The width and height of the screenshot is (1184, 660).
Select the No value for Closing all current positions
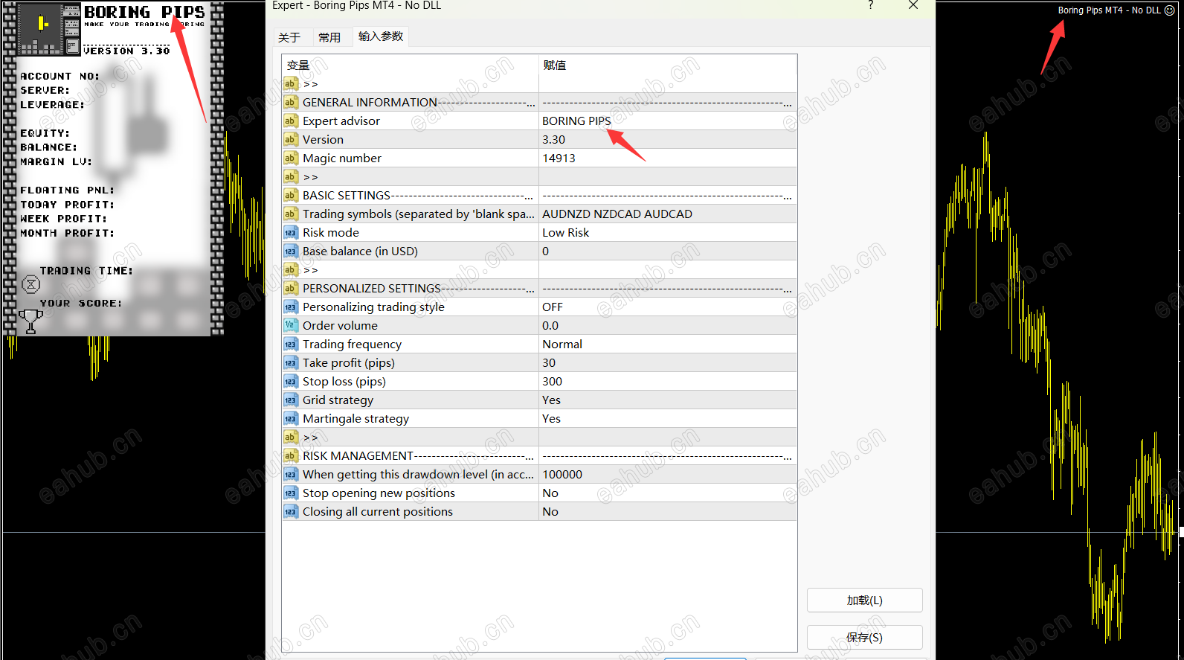pos(550,512)
